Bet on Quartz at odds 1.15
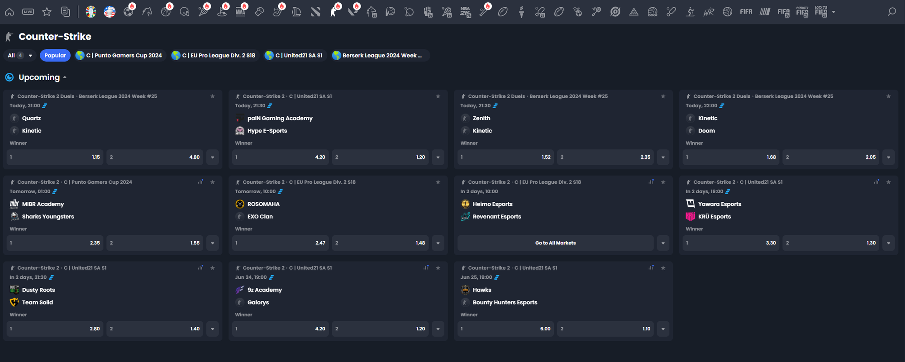905x362 pixels. coord(55,157)
